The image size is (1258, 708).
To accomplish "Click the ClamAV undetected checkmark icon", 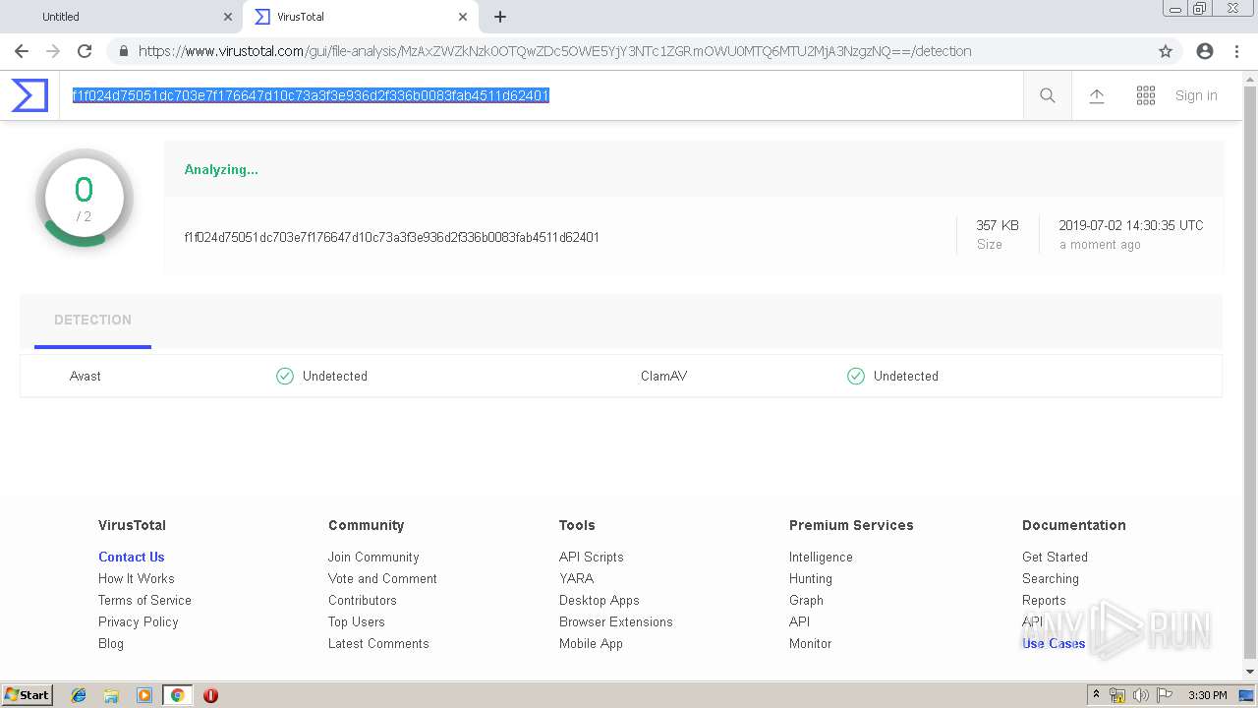I will click(x=856, y=376).
